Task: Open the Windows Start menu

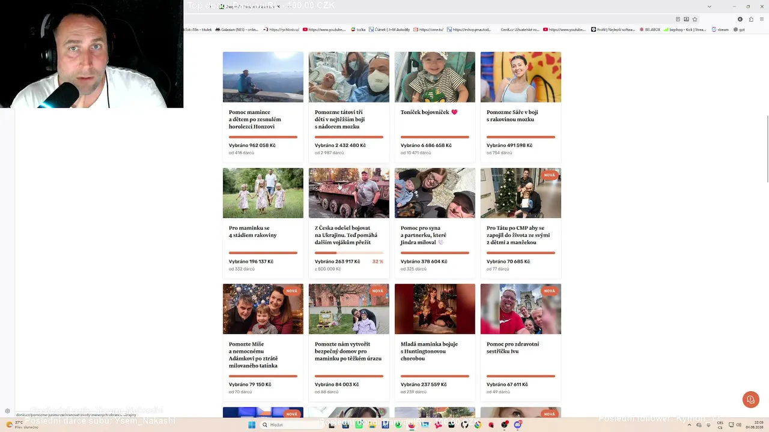Action: click(252, 425)
